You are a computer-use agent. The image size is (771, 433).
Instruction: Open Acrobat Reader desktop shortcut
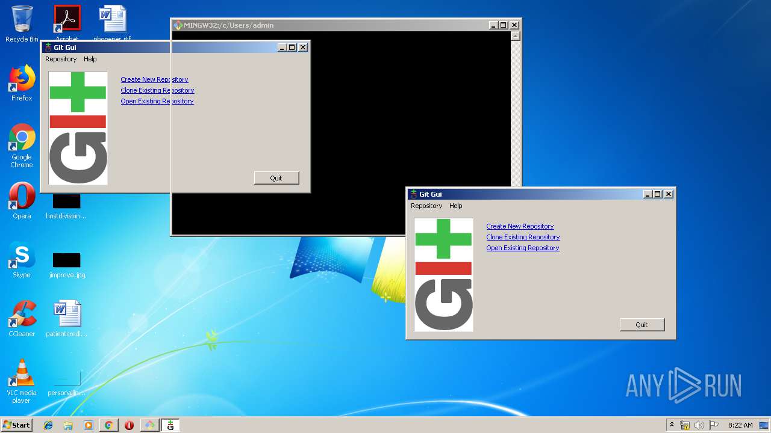[67, 22]
